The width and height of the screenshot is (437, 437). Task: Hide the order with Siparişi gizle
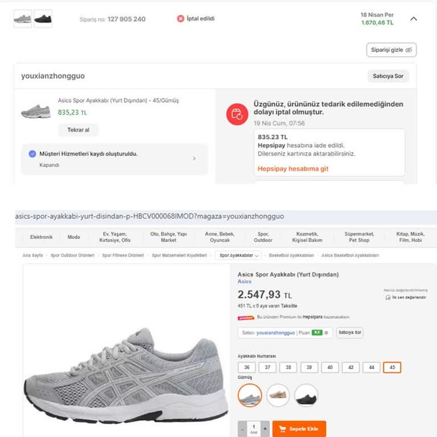click(x=391, y=50)
